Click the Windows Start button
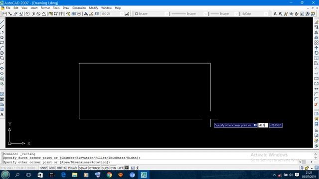The width and height of the screenshot is (319, 179). (5, 175)
